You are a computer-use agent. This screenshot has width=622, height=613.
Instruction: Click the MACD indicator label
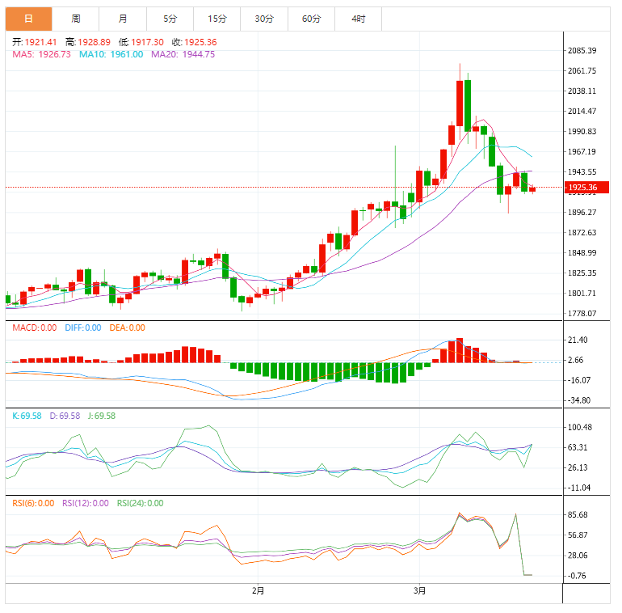(34, 328)
